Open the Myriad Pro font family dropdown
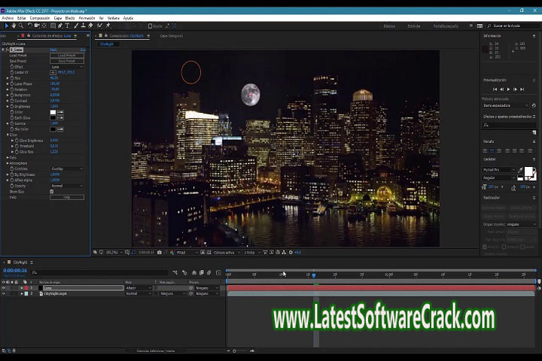The height and width of the screenshot is (361, 542). pos(499,170)
